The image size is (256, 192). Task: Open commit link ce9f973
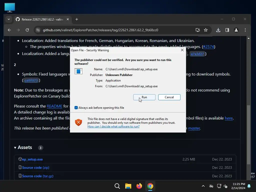pyautogui.click(x=31, y=80)
